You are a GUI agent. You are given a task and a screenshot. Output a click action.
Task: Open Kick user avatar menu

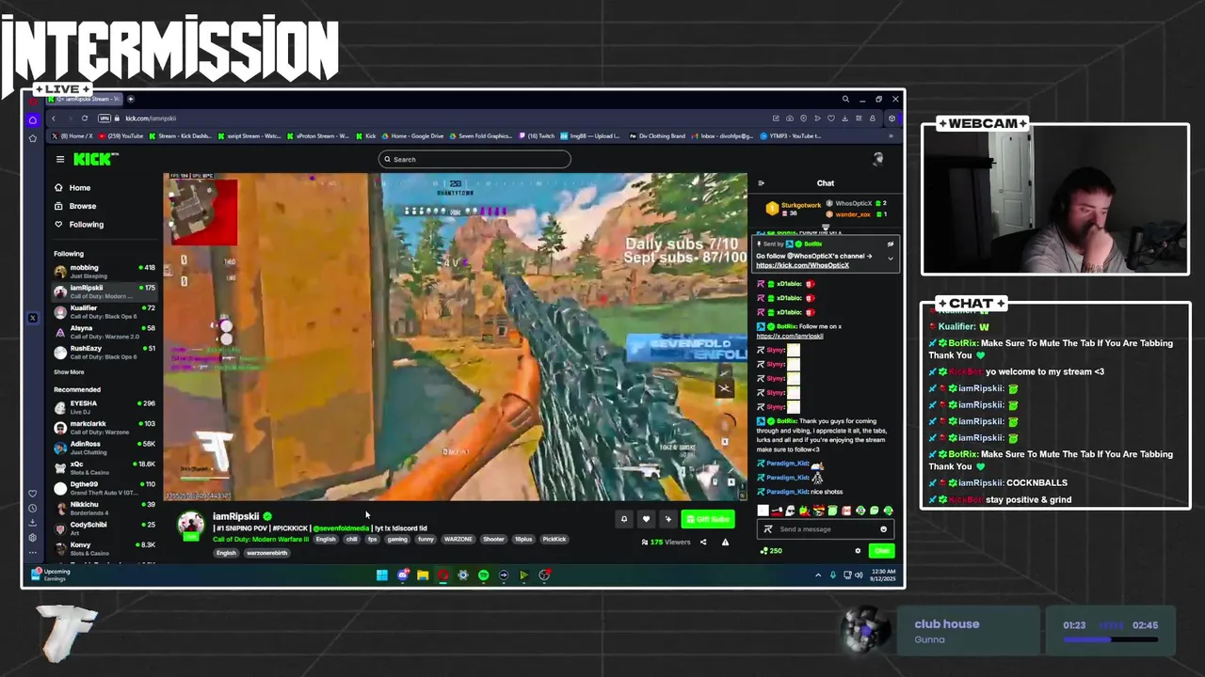(x=877, y=159)
